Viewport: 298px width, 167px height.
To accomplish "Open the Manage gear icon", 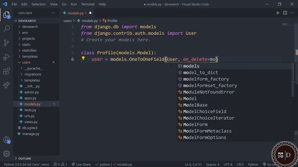I will pos(7,154).
